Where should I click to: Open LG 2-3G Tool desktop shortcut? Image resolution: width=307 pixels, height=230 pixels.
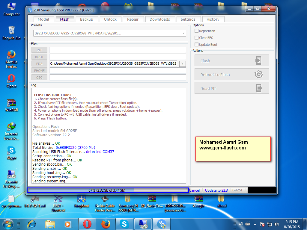[35, 201]
